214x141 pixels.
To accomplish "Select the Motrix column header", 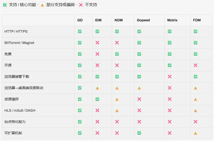I will [172, 20].
